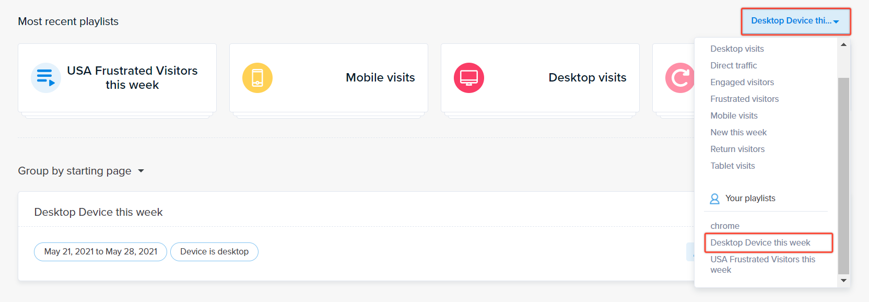This screenshot has width=869, height=302.
Task: Select New this week option
Action: [738, 132]
